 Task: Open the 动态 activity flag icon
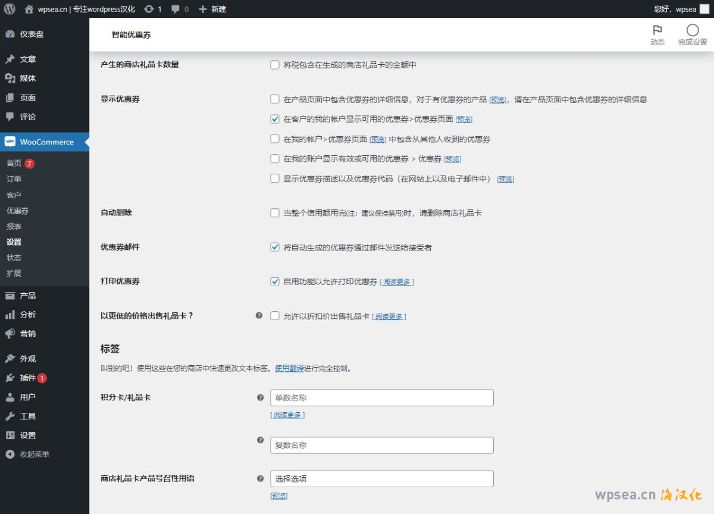[x=657, y=30]
